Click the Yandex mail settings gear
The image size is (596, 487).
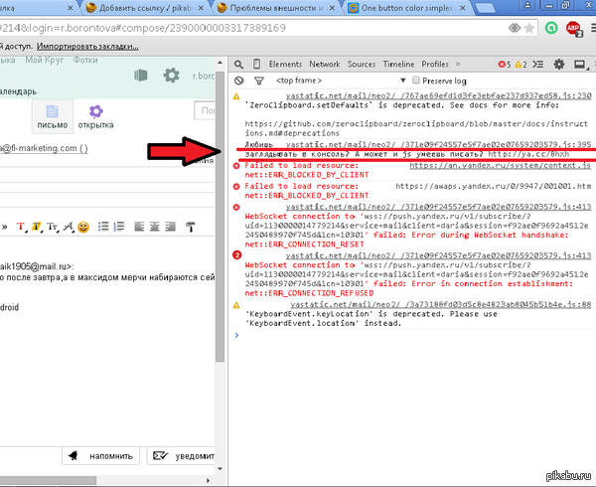click(x=171, y=75)
